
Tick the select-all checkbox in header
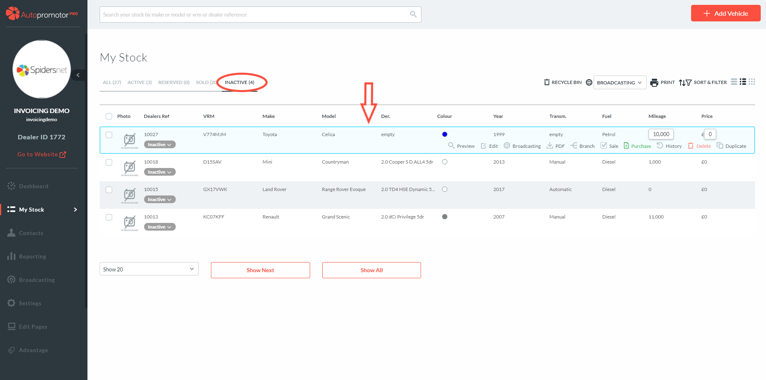pyautogui.click(x=109, y=116)
